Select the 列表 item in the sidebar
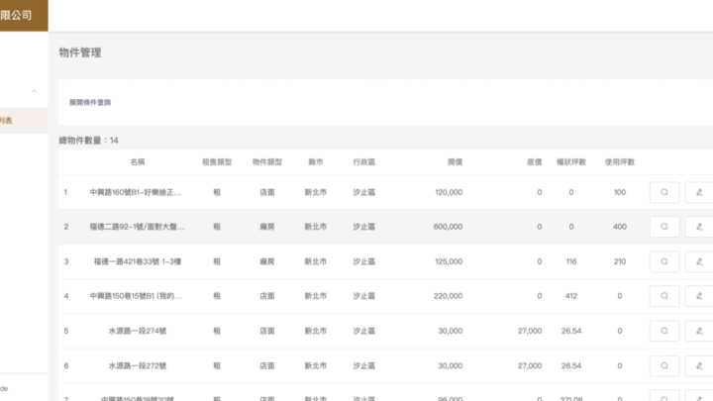Image resolution: width=713 pixels, height=401 pixels. tap(8, 121)
